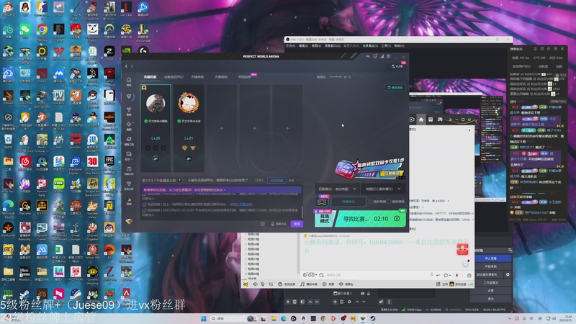Open notification bell in Arena title bar
This screenshot has height=324, width=576.
tap(375, 56)
